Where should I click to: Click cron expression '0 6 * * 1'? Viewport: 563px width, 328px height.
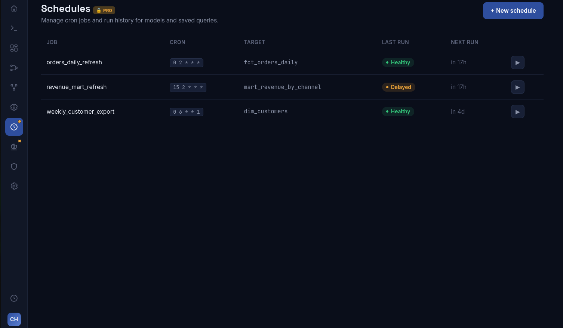(187, 112)
